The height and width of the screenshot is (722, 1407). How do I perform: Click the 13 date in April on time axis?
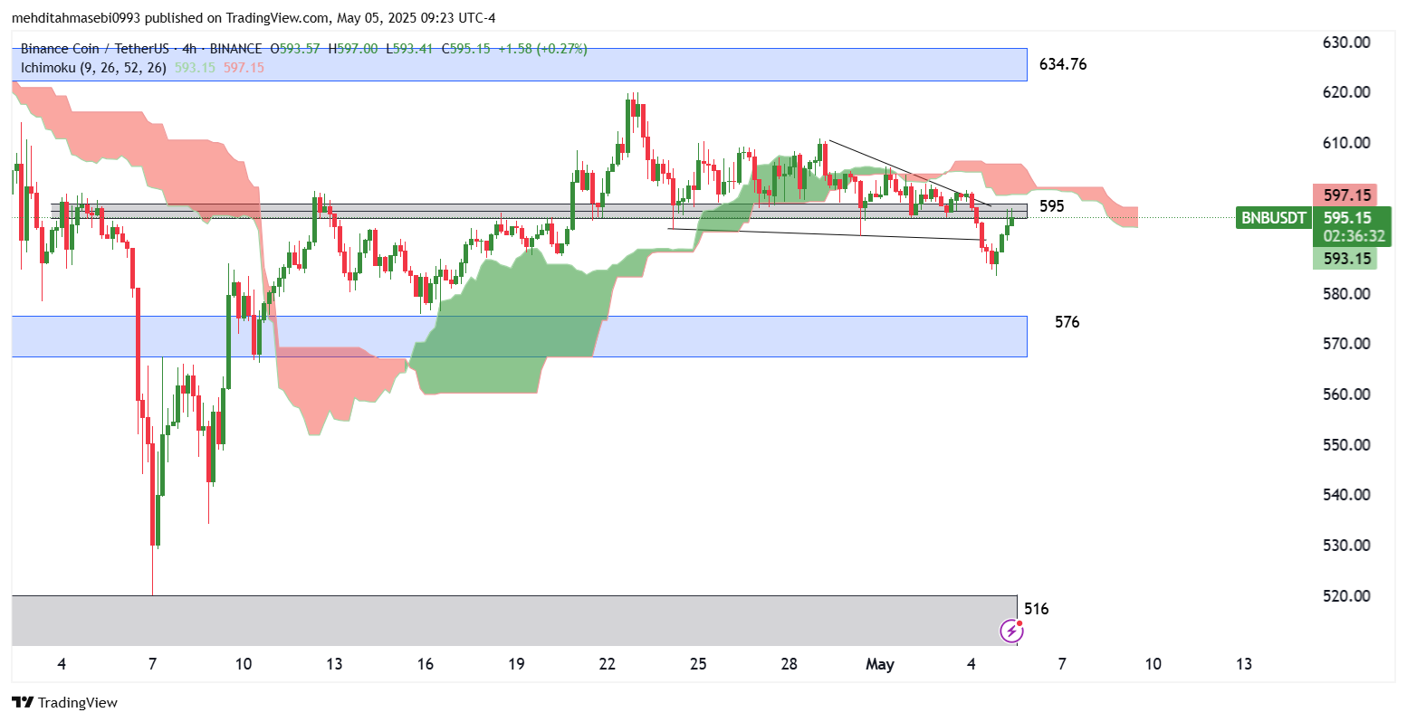click(334, 664)
